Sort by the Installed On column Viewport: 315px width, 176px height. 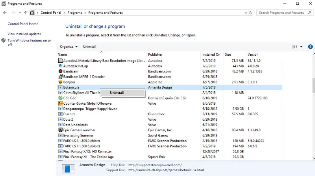[211, 54]
